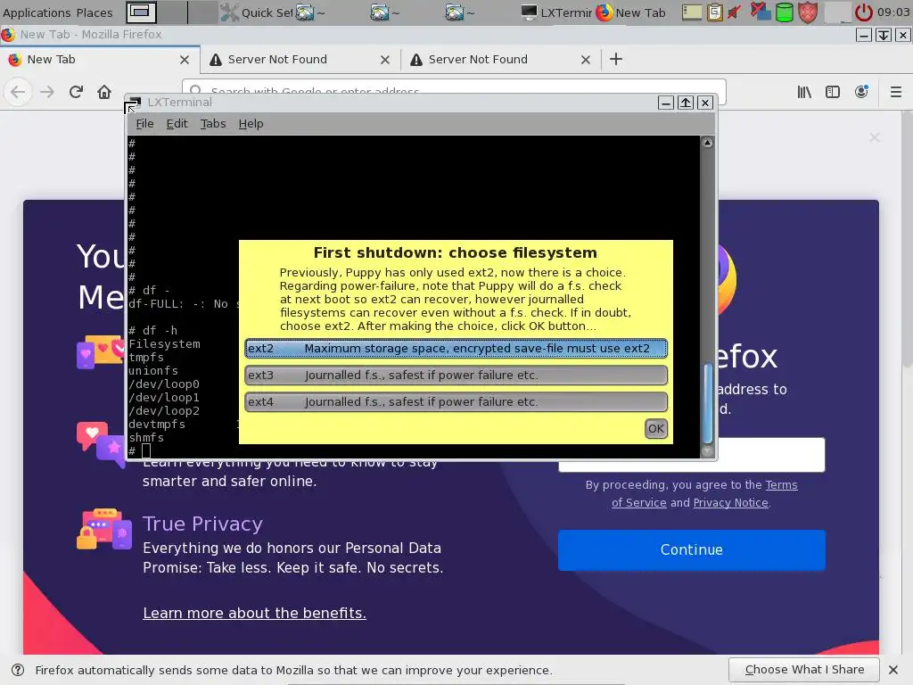Open Privacy Notice link

point(731,503)
